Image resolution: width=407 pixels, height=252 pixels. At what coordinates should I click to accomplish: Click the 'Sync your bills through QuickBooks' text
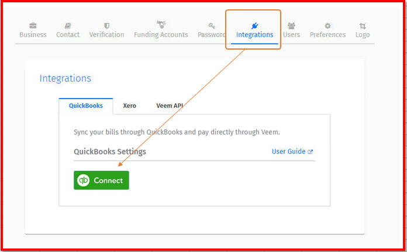click(x=177, y=132)
